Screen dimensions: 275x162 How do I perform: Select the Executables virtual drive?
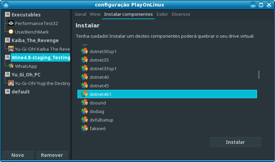tap(26, 15)
